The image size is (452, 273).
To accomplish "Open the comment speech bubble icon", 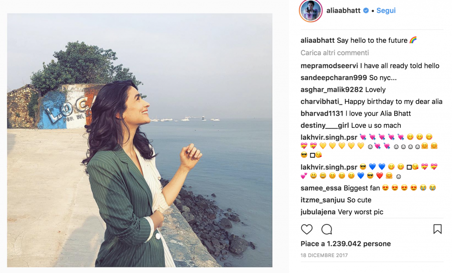I will pos(327,229).
